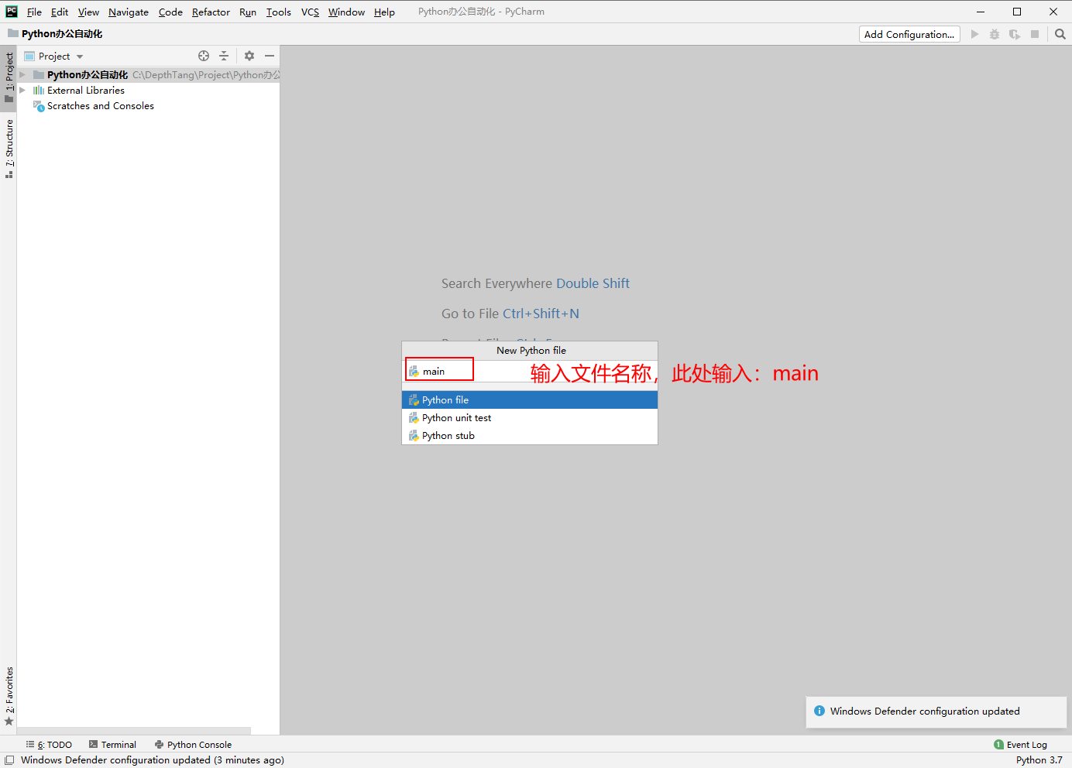This screenshot has width=1072, height=768.
Task: Click the Project panel horizontal scrollbar
Action: (x=134, y=731)
